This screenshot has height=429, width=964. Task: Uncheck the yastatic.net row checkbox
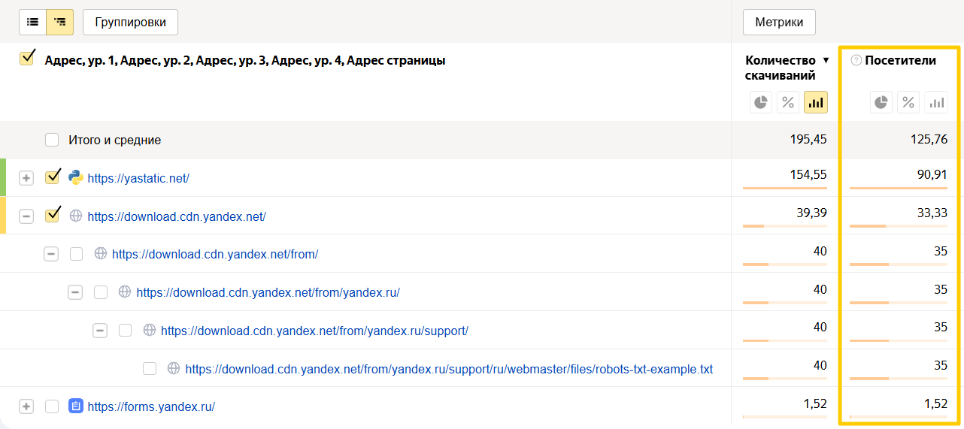coord(52,178)
